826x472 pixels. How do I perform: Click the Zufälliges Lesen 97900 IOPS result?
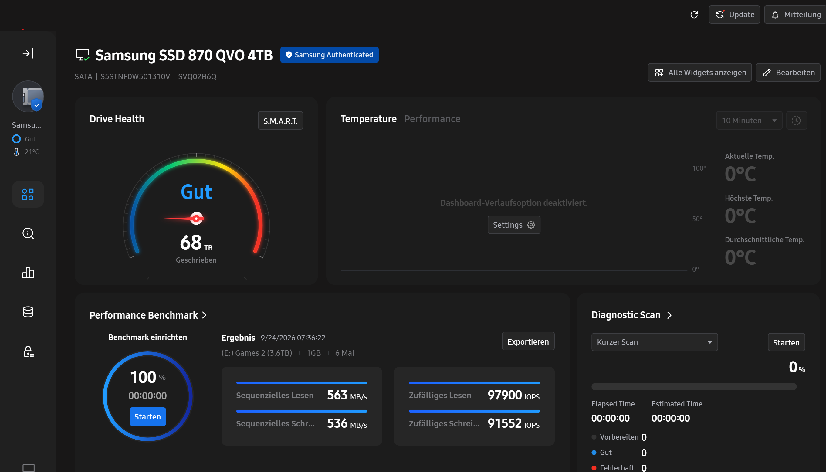[474, 395]
